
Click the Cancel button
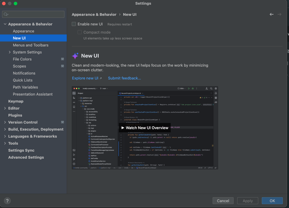223,201
